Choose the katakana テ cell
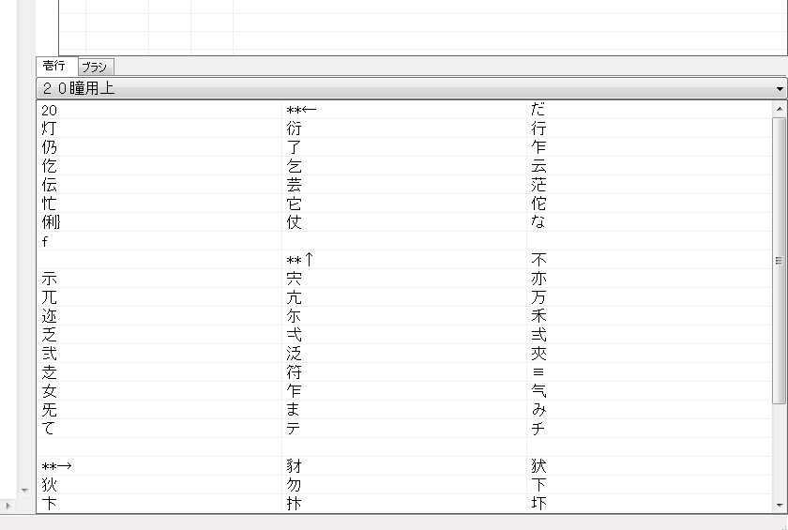The image size is (788, 530). click(294, 429)
